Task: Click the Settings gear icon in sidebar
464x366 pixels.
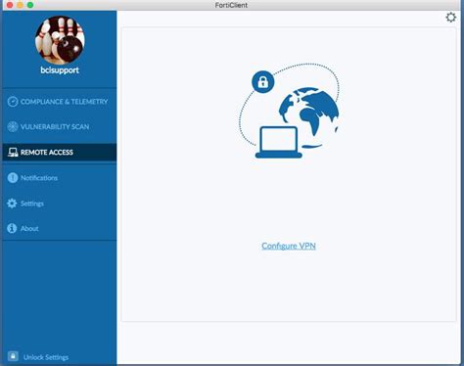Action: (x=12, y=204)
